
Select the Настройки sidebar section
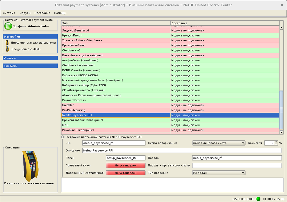click(30, 36)
